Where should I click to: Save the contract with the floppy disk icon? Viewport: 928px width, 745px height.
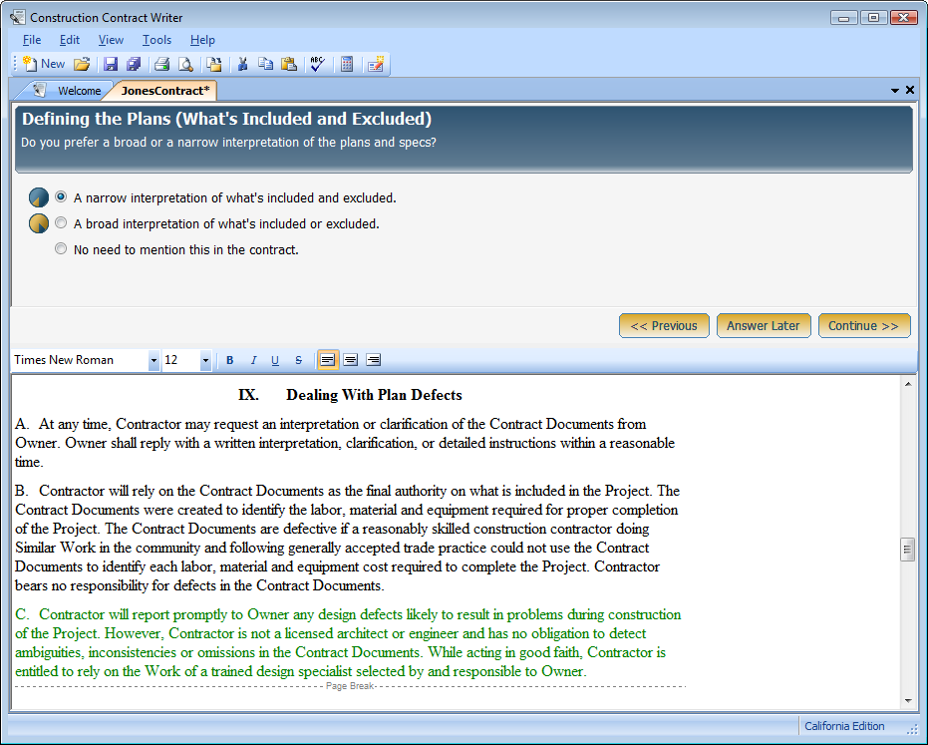click(x=111, y=64)
